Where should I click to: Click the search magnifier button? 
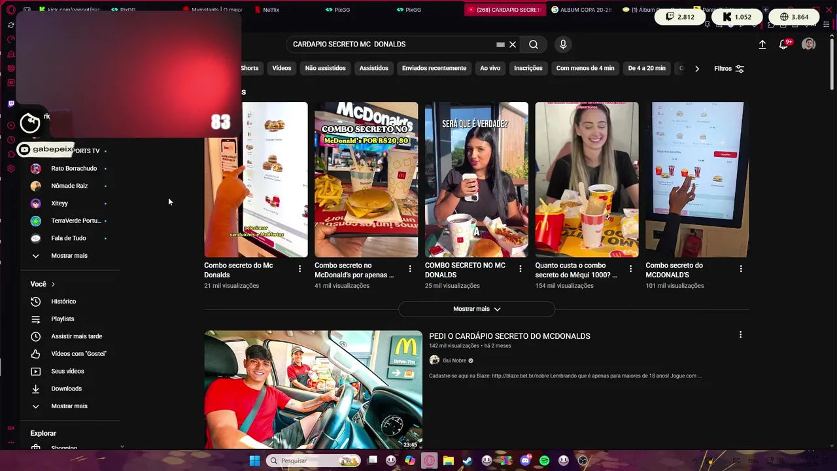pos(534,44)
